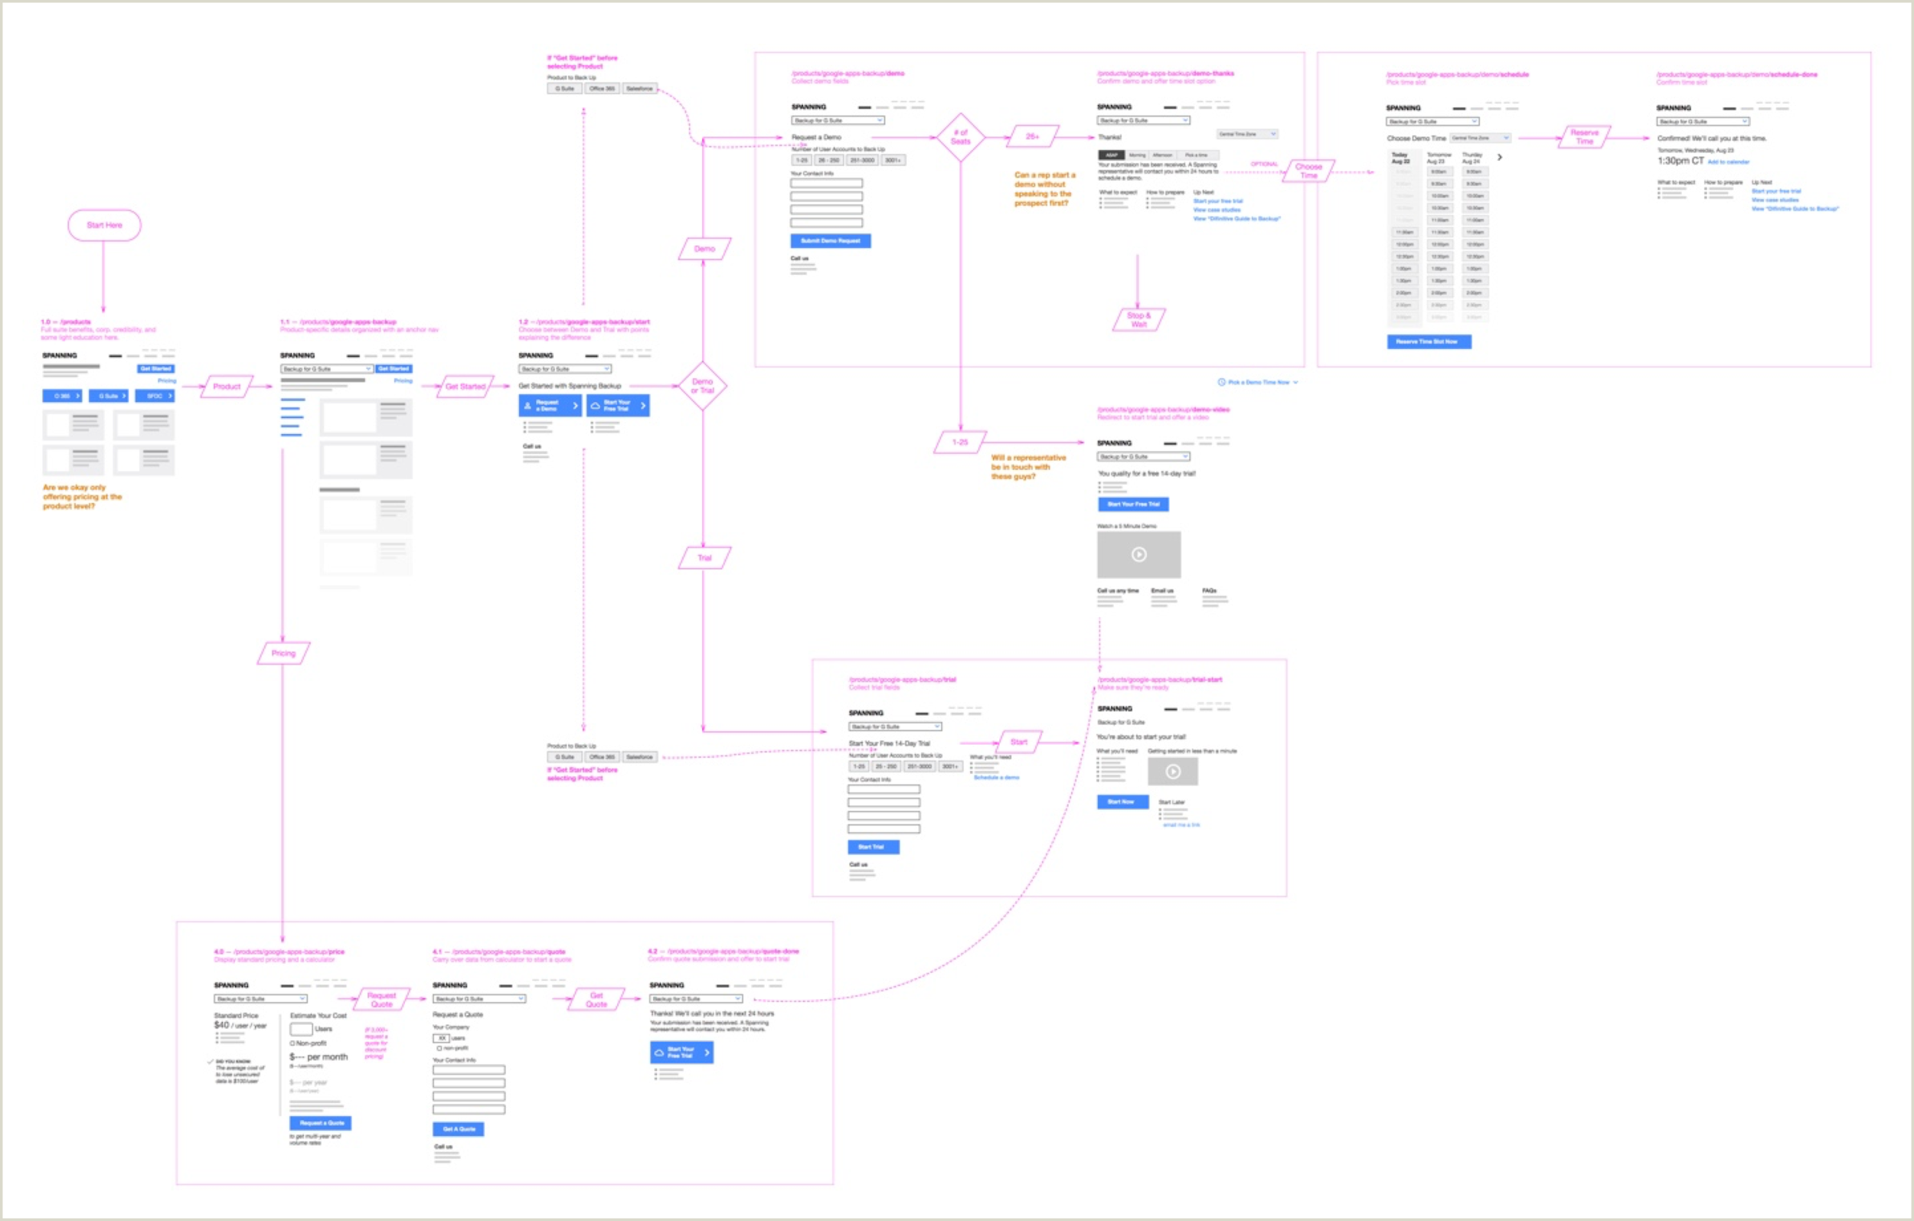Click the chevron on the SFDC product button
The image size is (1914, 1221).
click(x=170, y=396)
